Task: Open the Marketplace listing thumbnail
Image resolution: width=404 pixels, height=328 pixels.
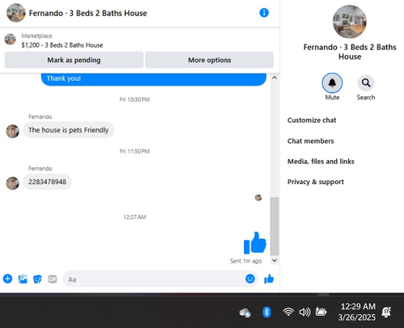Action: pyautogui.click(x=11, y=40)
